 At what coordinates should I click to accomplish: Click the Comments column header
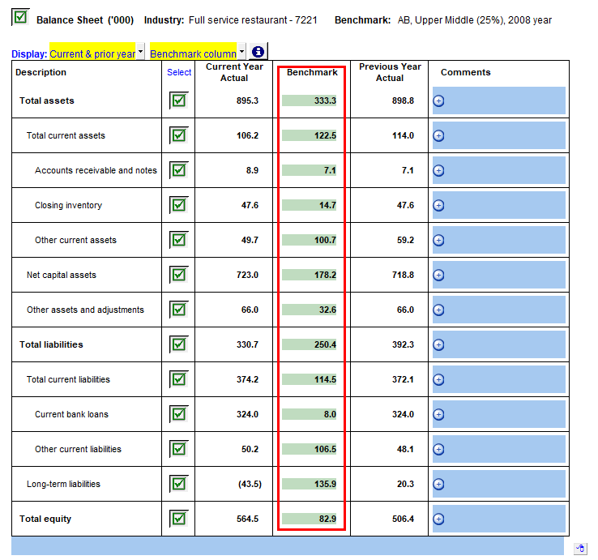point(466,72)
